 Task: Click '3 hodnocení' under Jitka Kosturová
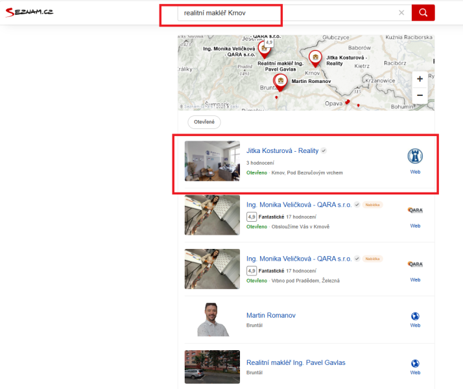[x=260, y=163]
